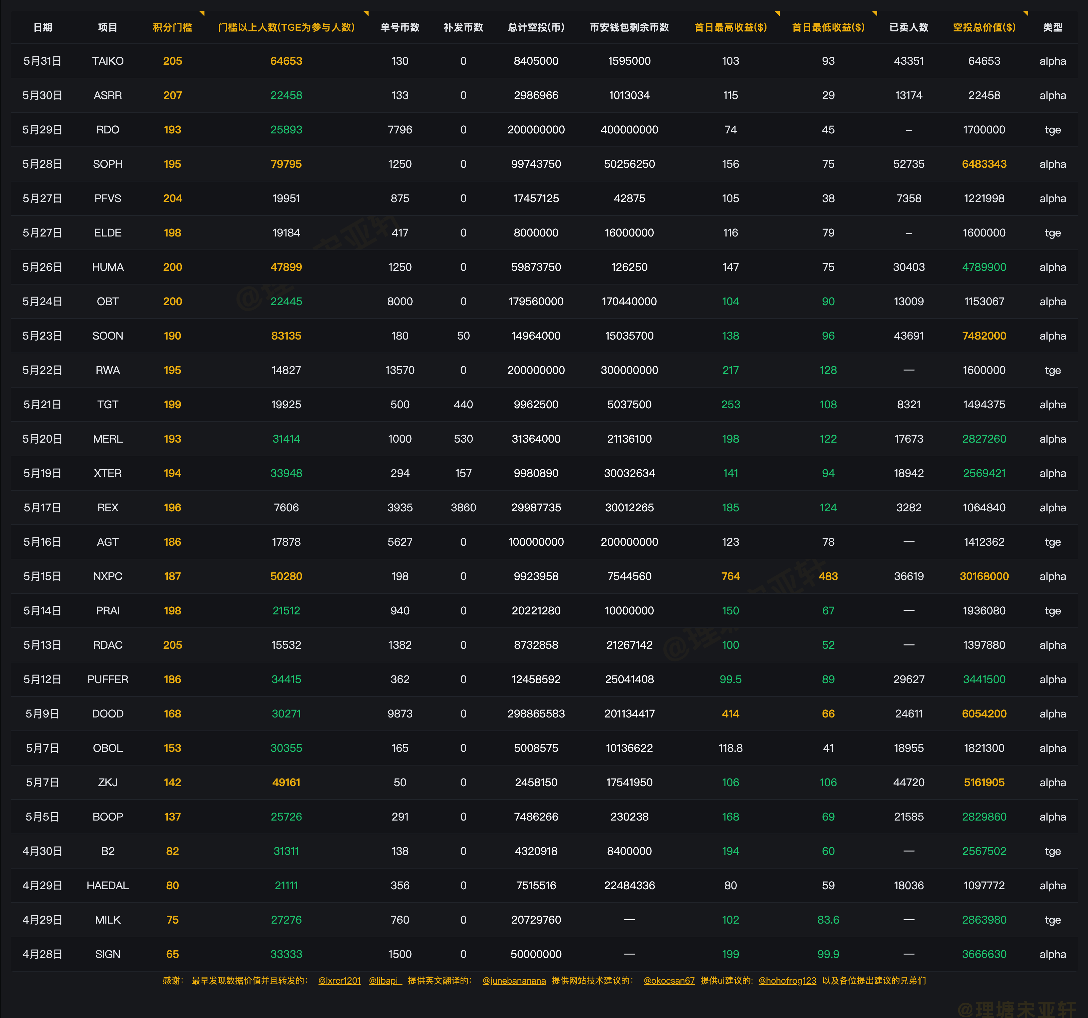Click note marker on 空投总价值($) header
Viewport: 1088px width, 1018px height.
coord(1026,13)
